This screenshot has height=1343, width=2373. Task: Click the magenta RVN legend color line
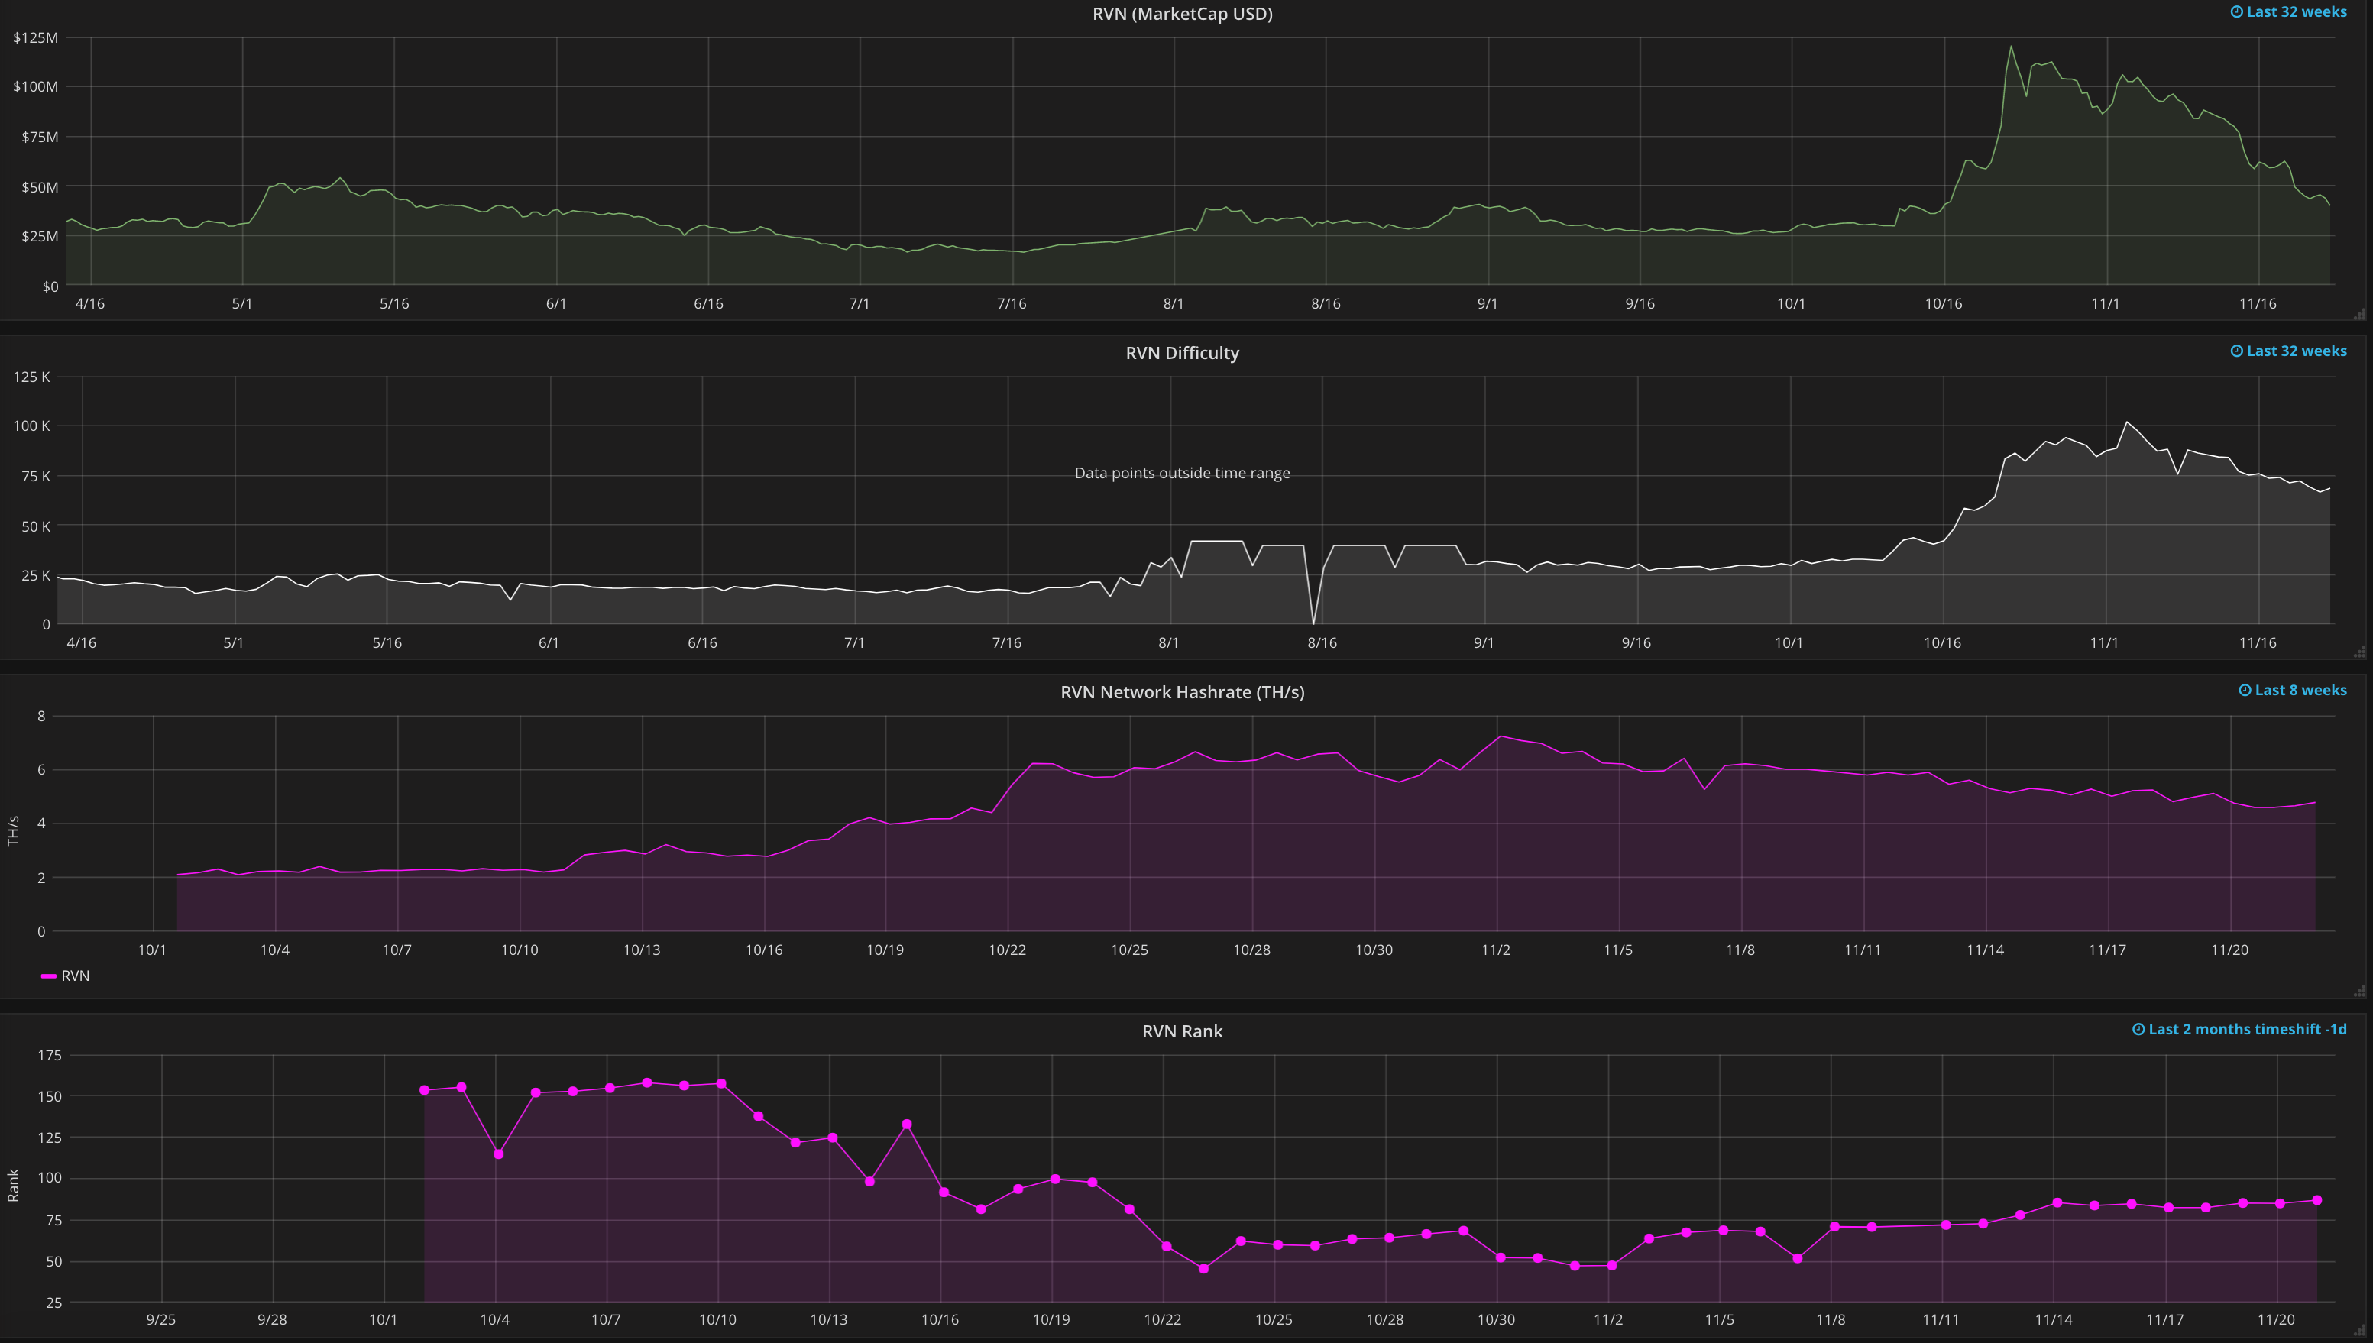click(49, 976)
